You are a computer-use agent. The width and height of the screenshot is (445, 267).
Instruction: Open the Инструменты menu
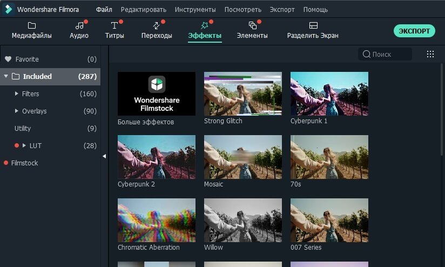[x=195, y=9]
